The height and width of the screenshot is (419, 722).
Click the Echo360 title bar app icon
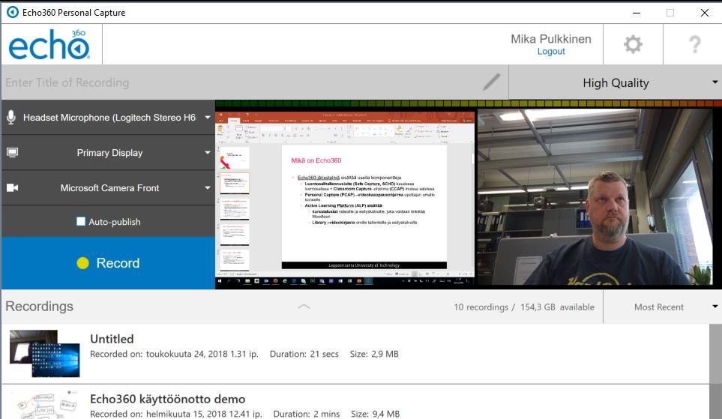tap(13, 13)
